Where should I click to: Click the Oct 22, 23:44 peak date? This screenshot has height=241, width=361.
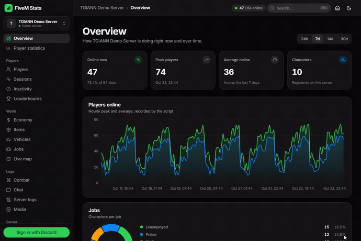(167, 83)
